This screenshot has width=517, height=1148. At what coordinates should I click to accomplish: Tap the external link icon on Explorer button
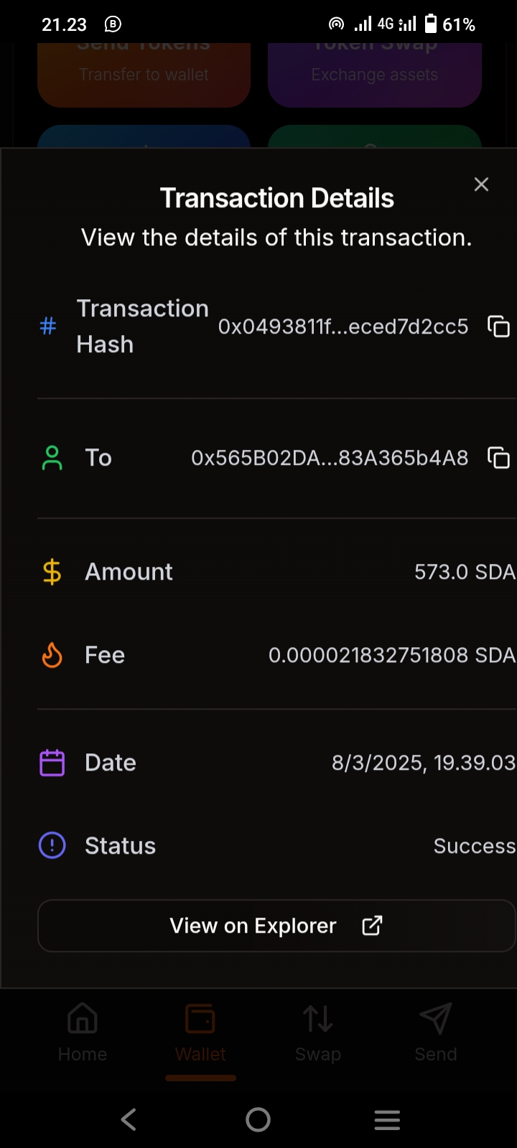pos(372,926)
